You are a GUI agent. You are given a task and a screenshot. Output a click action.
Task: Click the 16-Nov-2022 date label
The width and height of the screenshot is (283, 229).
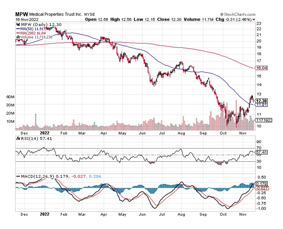27,20
